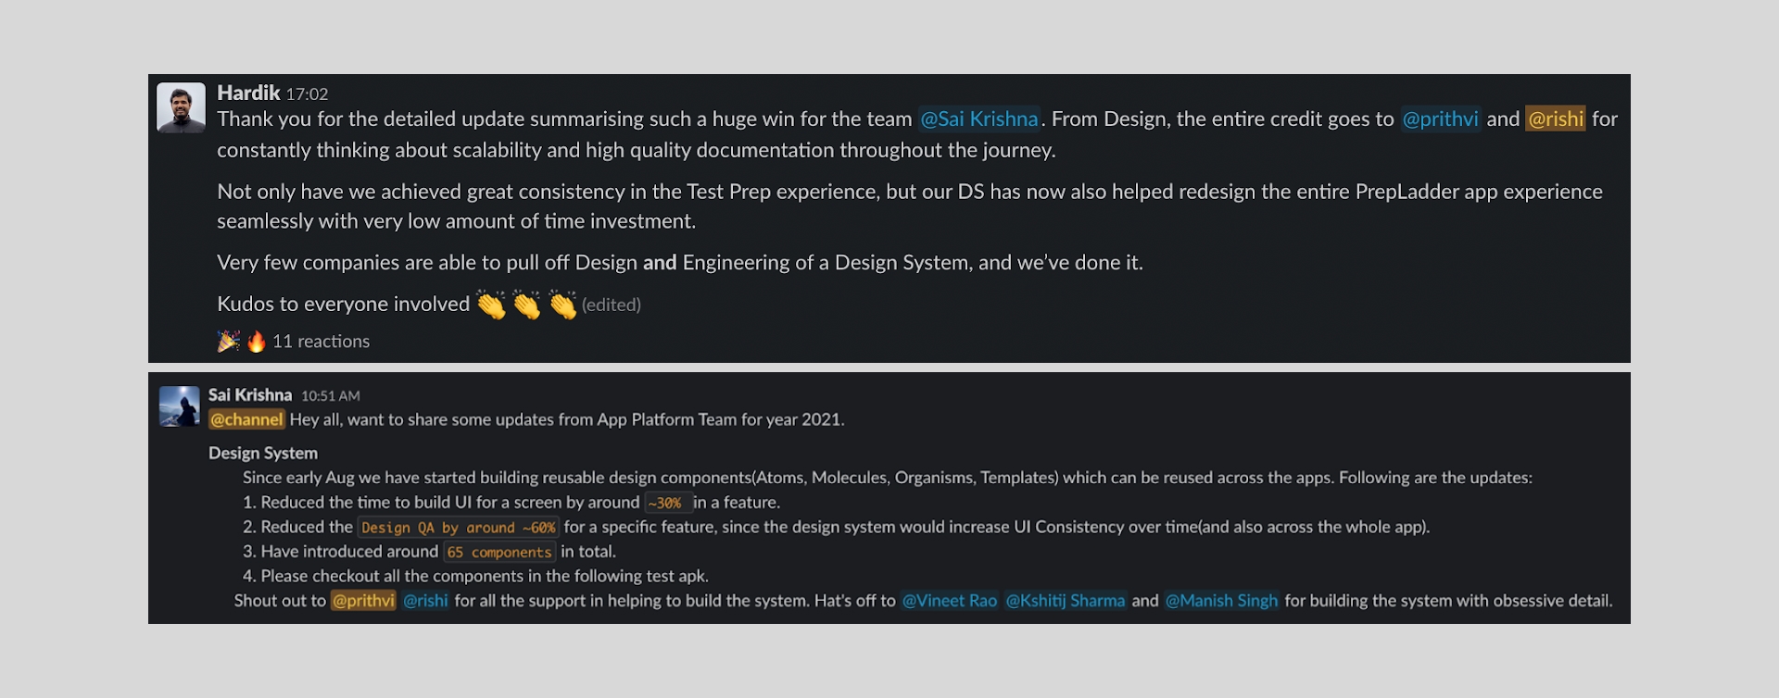The image size is (1779, 698).
Task: Click the @prithvi mention in Hardik's message
Action: tap(1440, 119)
